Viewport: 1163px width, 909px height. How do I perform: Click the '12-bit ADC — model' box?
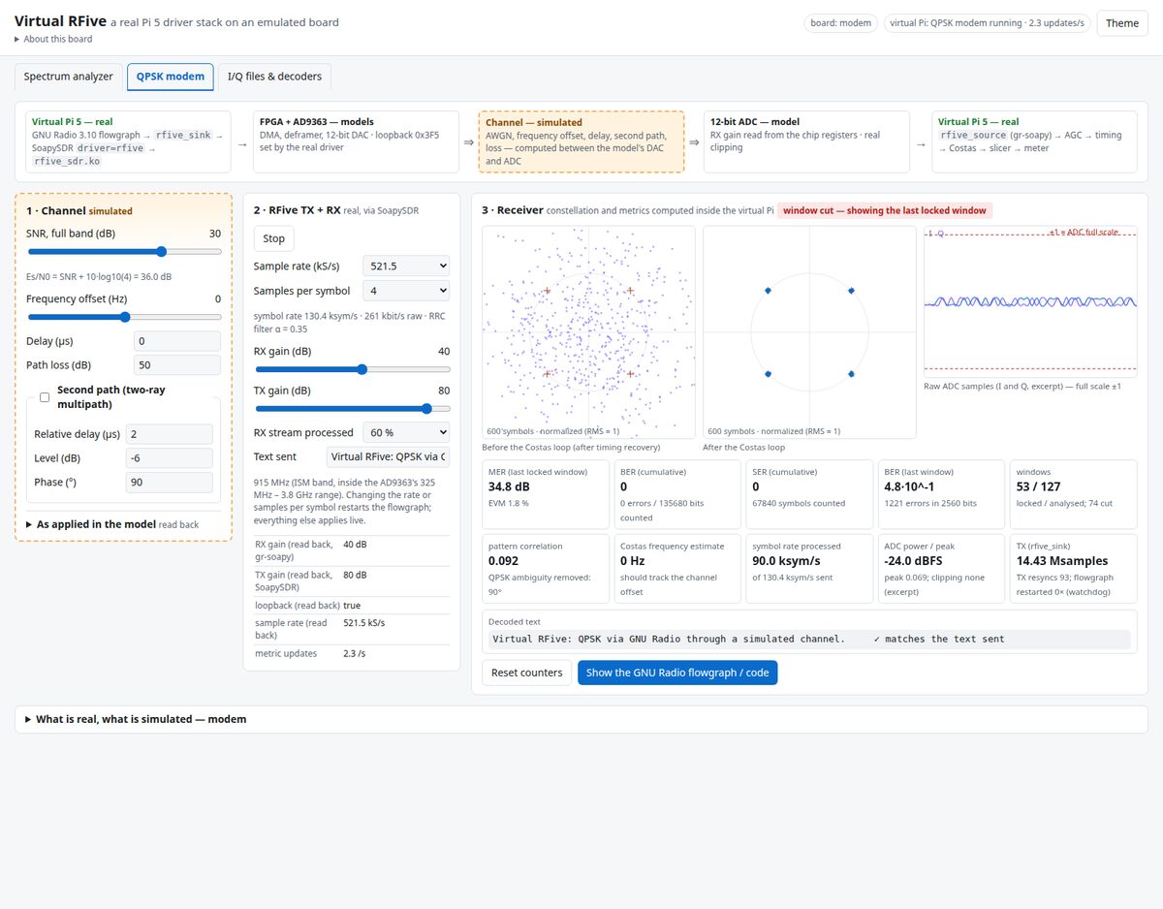(806, 141)
